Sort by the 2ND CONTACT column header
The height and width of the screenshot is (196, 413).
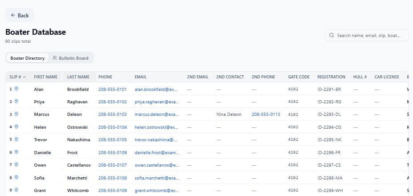tap(230, 77)
